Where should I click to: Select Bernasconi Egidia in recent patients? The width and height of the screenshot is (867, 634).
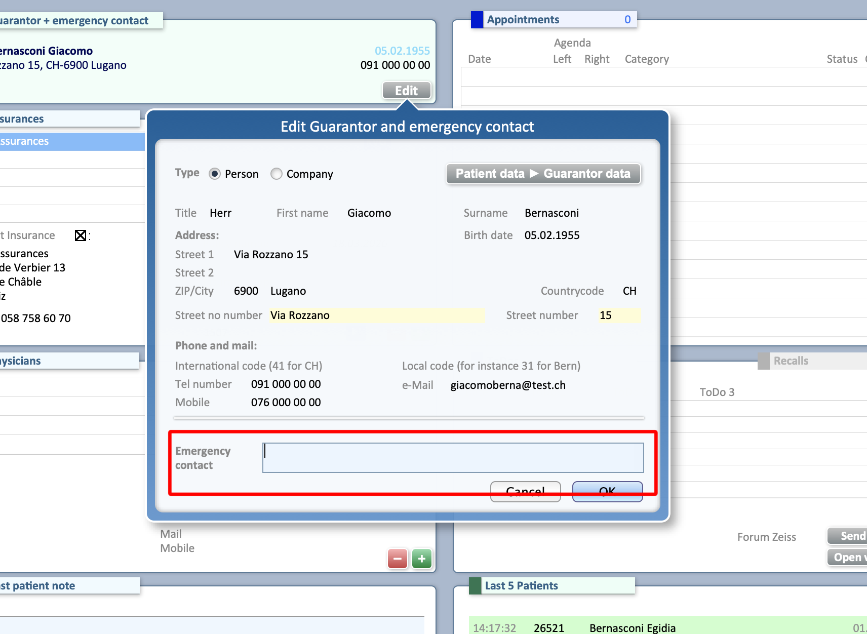point(632,628)
